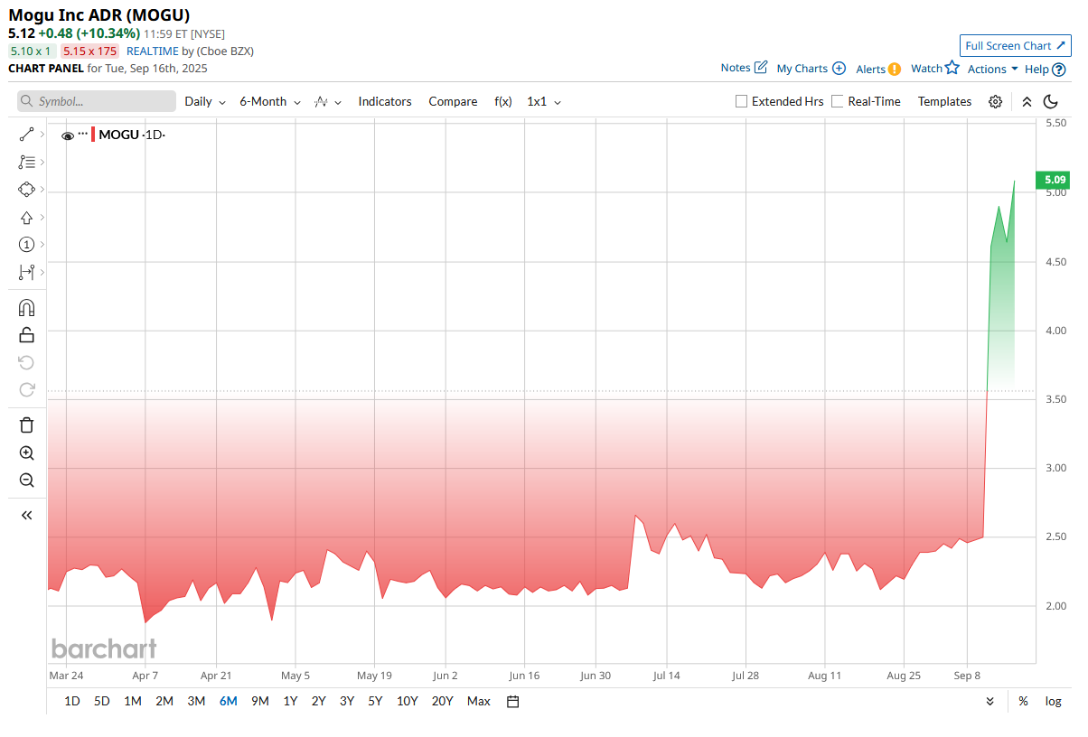Choose the shapes drawing tool
This screenshot has height=737, width=1088.
coord(26,190)
